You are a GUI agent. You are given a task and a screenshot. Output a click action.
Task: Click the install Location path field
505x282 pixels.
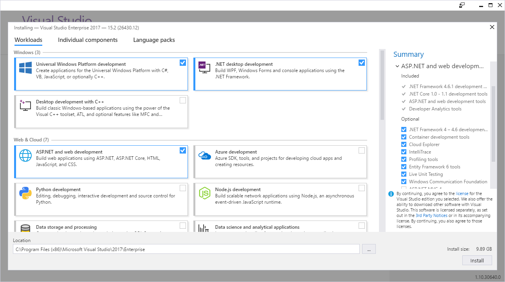(186, 249)
